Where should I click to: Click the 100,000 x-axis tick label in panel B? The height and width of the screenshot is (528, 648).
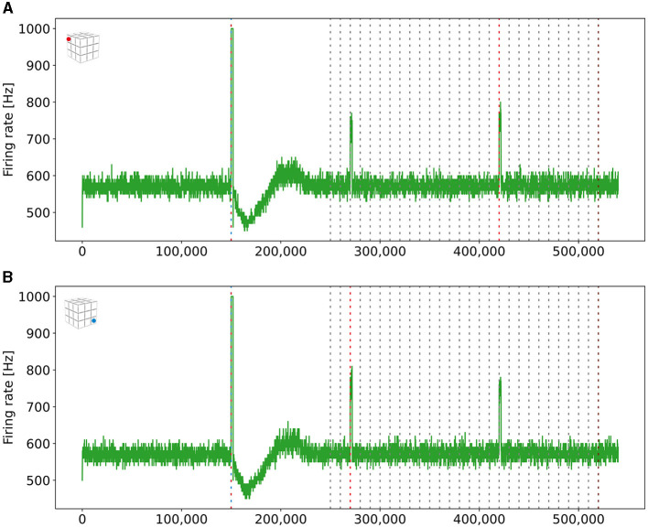click(181, 519)
